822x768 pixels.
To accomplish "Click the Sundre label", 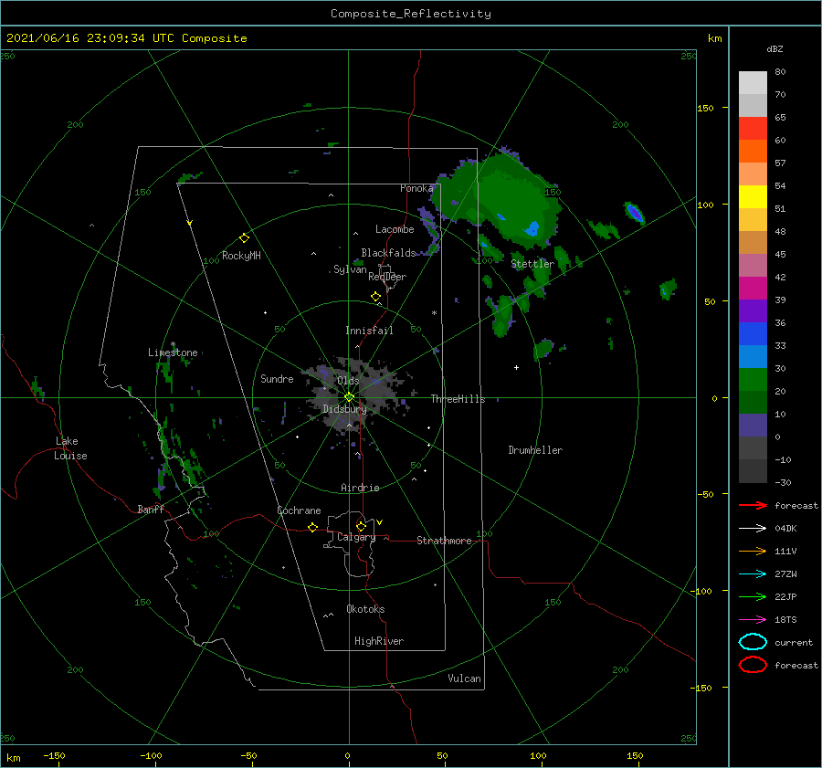I will (x=277, y=378).
